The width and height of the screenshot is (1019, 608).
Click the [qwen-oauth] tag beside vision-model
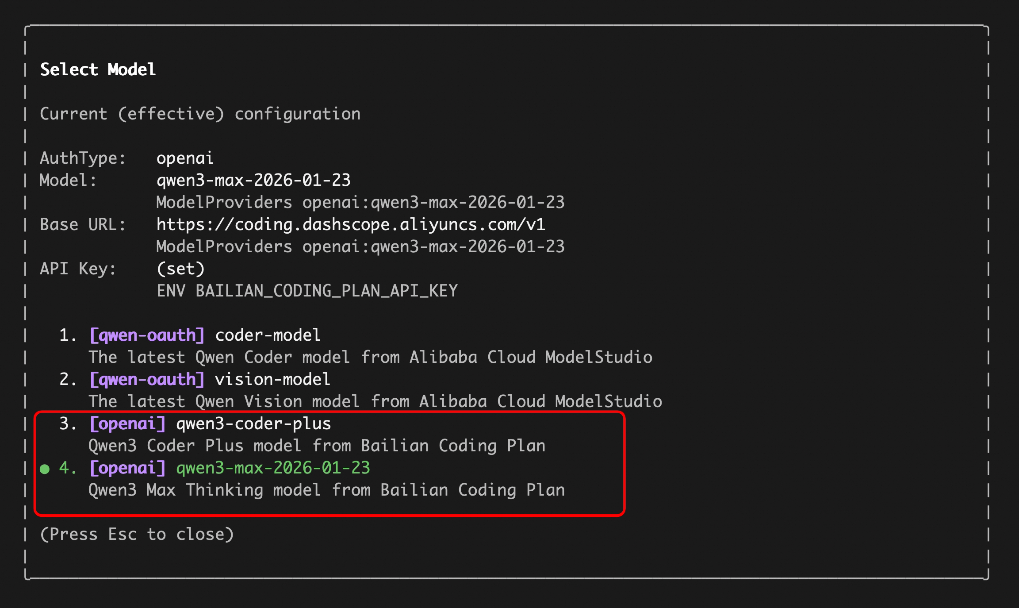(147, 380)
